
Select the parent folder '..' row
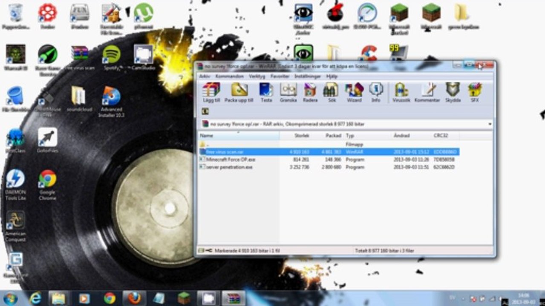click(329, 144)
